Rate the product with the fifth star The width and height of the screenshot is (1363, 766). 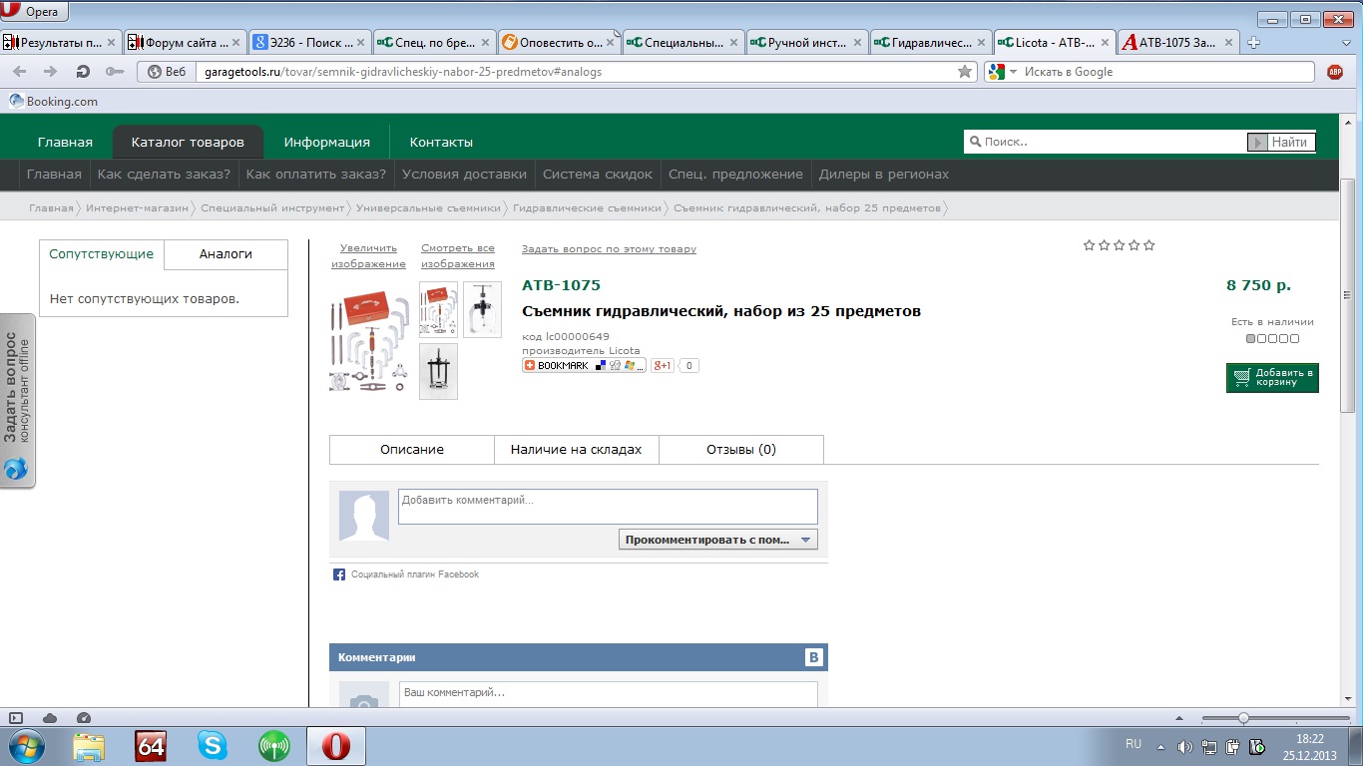coord(1149,245)
